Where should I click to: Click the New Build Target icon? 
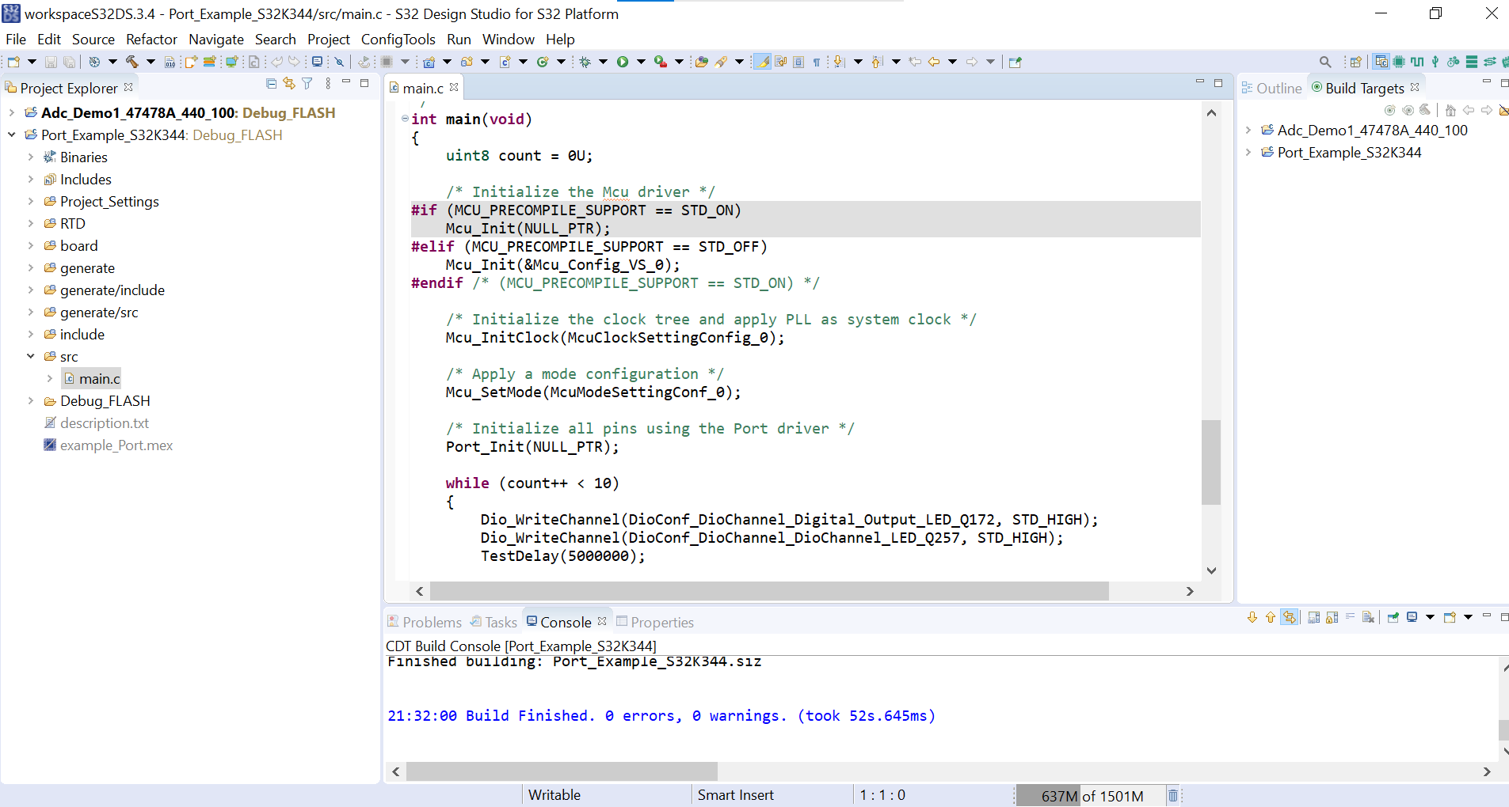coord(1390,110)
